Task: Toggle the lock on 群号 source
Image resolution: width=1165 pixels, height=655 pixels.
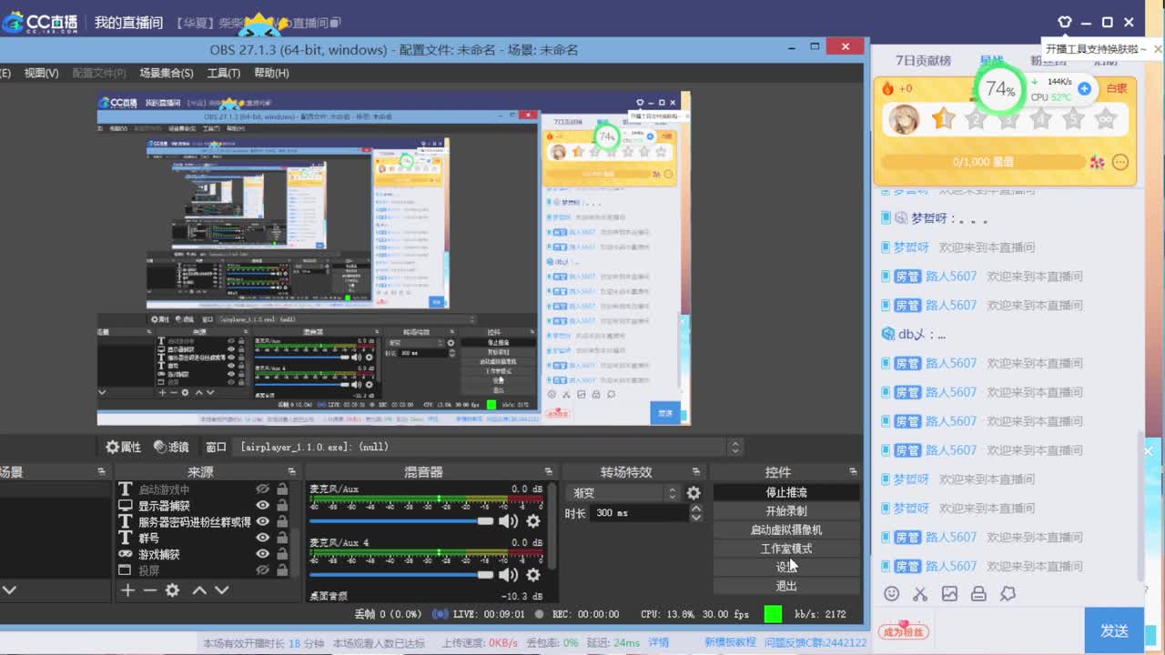Action: 282,538
